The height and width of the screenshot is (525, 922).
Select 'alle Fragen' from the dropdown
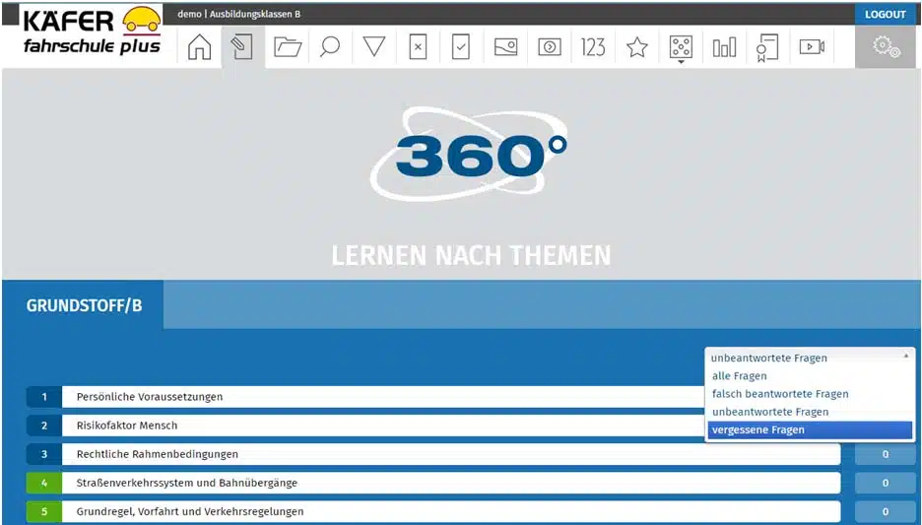click(x=739, y=376)
